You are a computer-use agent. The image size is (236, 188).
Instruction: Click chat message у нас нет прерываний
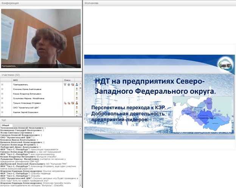tap(49, 152)
